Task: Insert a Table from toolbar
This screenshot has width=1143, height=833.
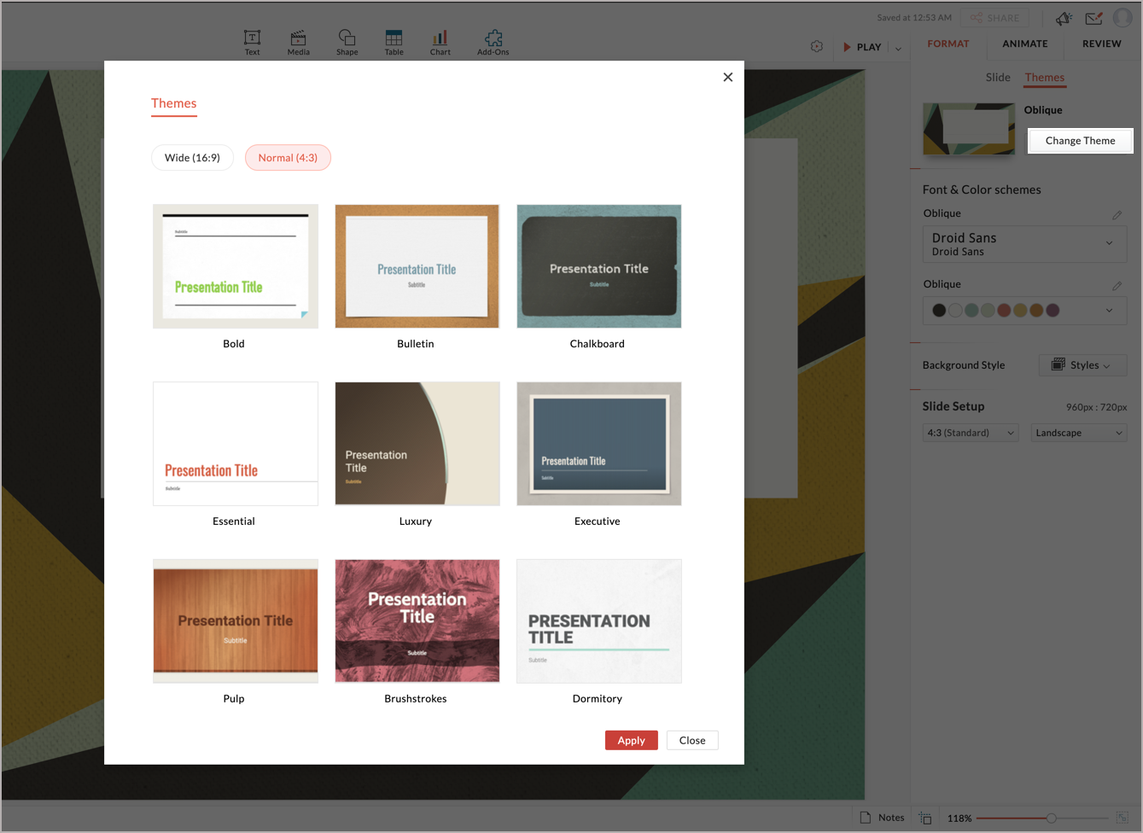Action: coord(394,43)
